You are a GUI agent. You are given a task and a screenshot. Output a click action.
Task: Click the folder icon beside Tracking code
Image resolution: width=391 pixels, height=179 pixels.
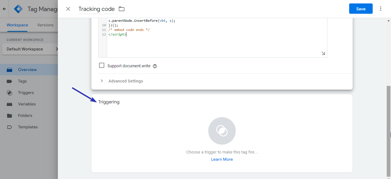[122, 9]
